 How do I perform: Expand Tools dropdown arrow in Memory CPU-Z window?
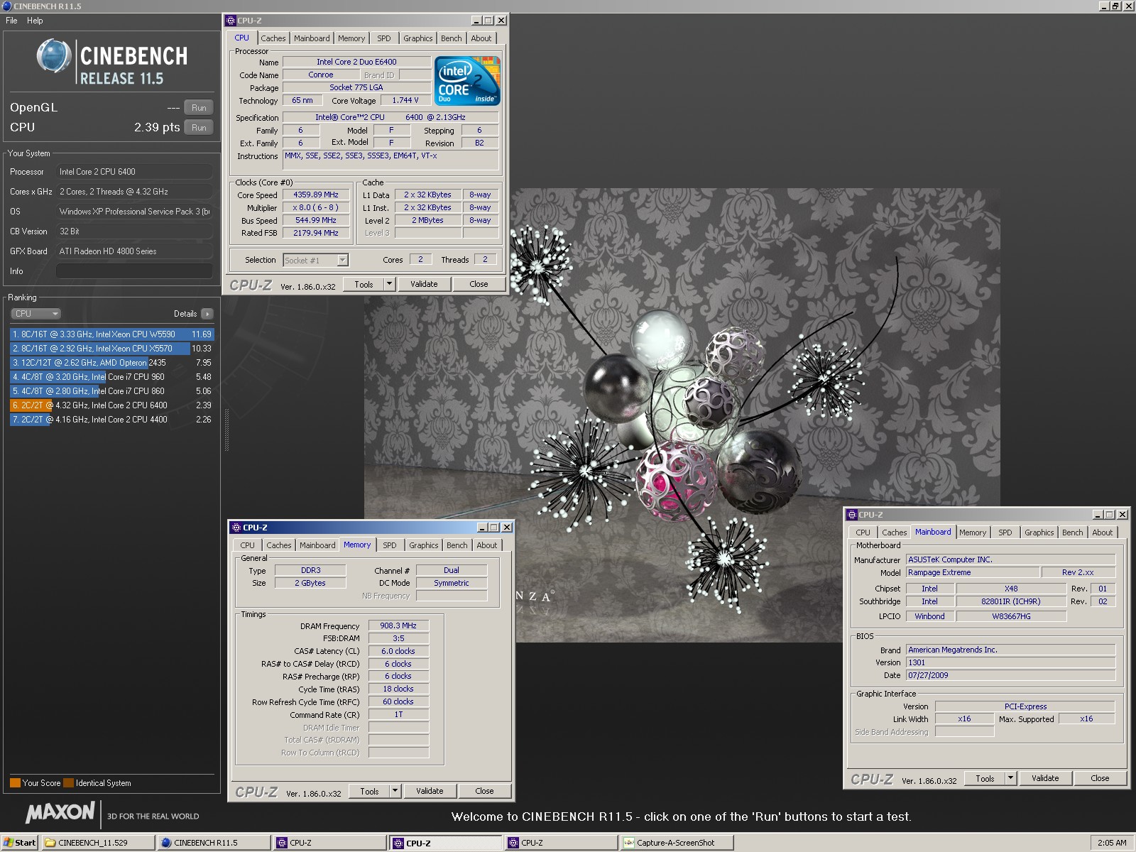pos(395,791)
